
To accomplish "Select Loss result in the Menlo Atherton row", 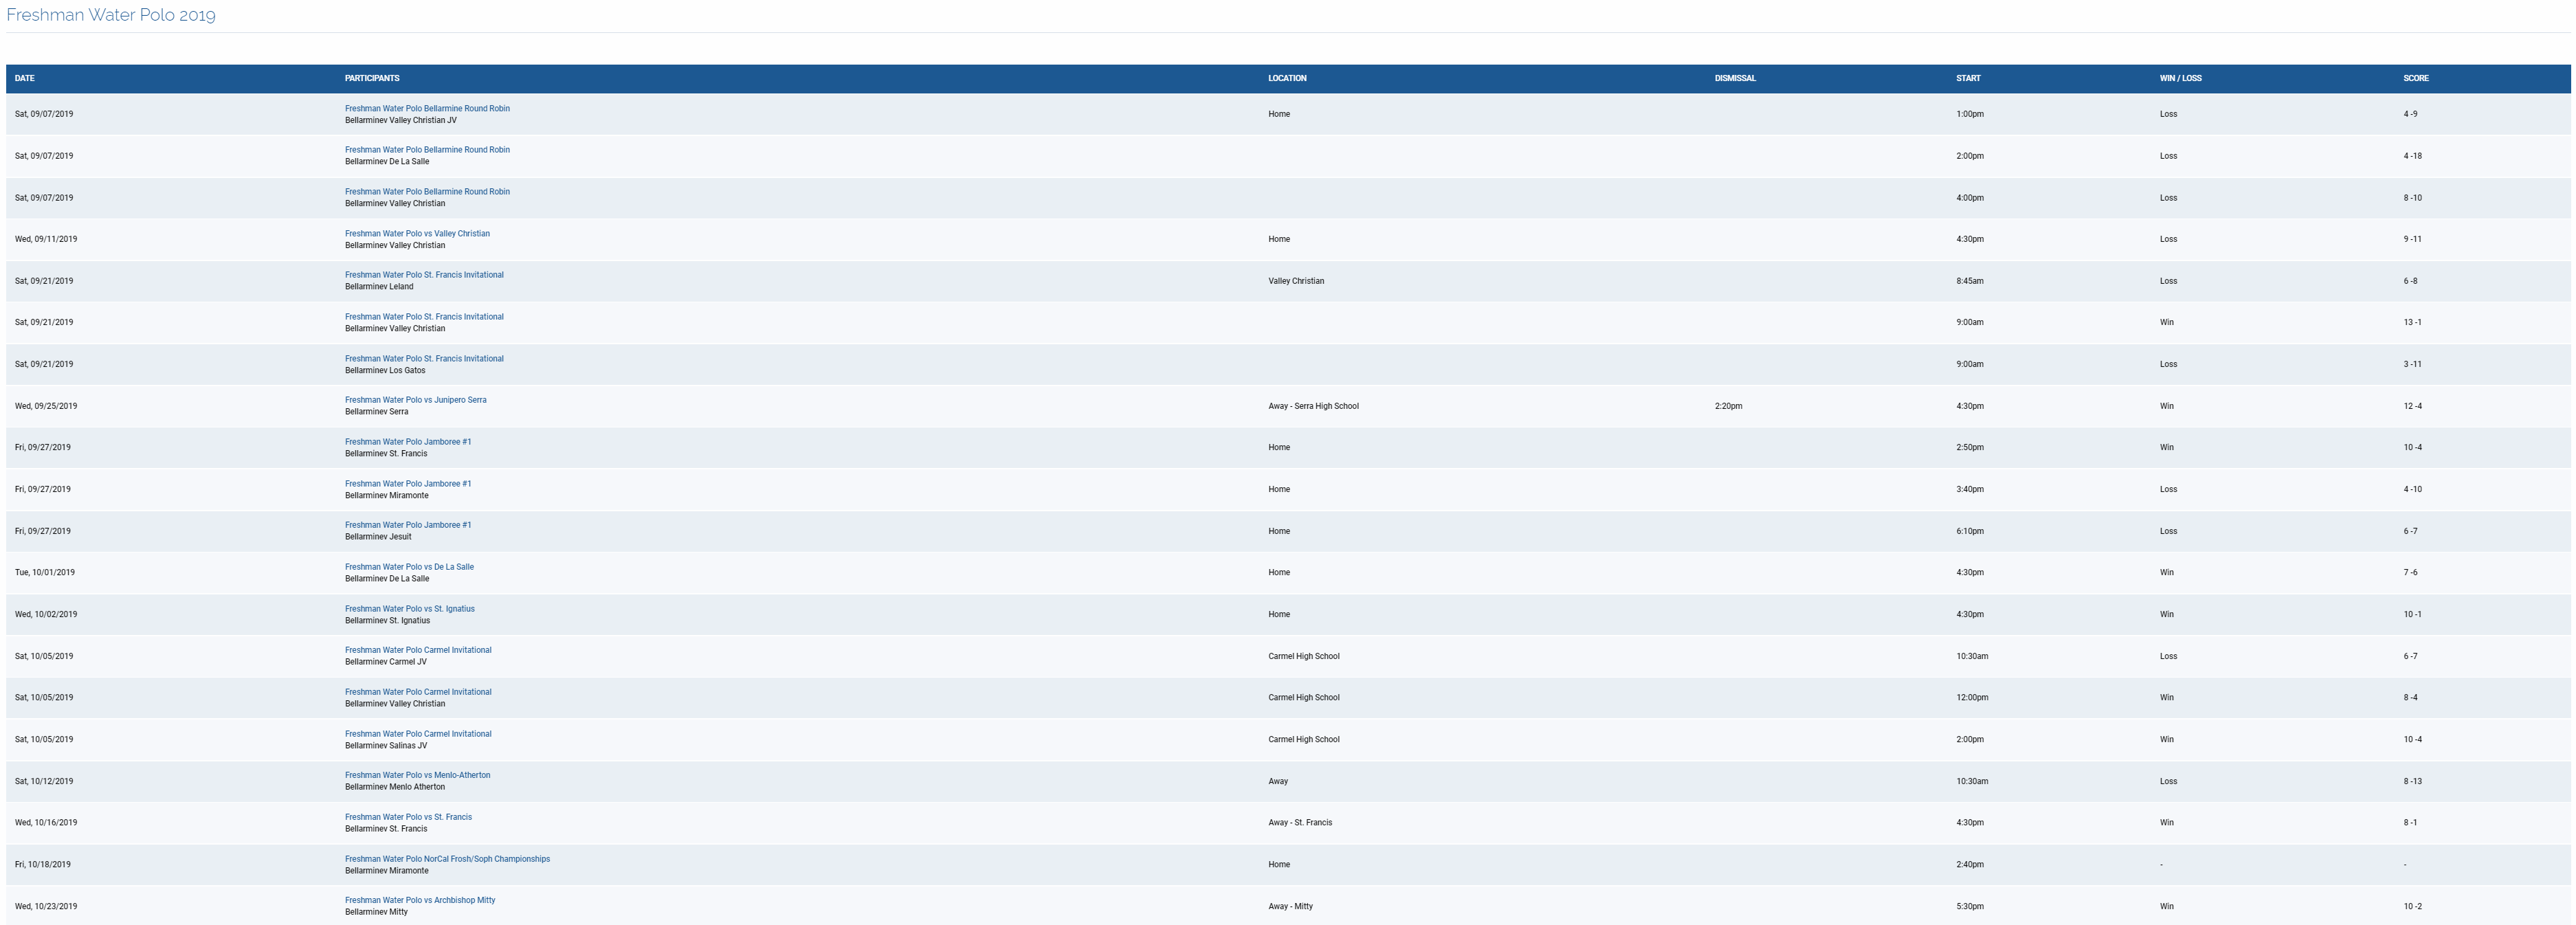I will (x=2168, y=781).
